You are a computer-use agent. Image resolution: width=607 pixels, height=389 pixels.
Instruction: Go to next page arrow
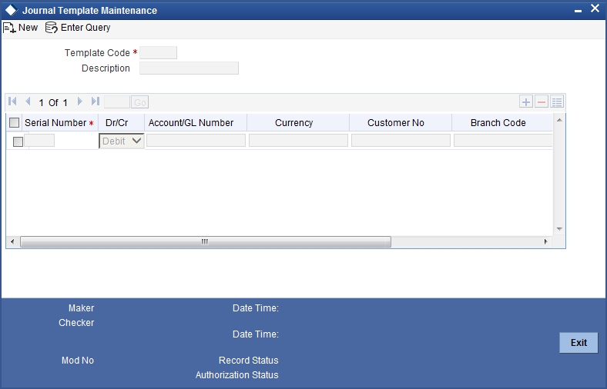pyautogui.click(x=80, y=101)
